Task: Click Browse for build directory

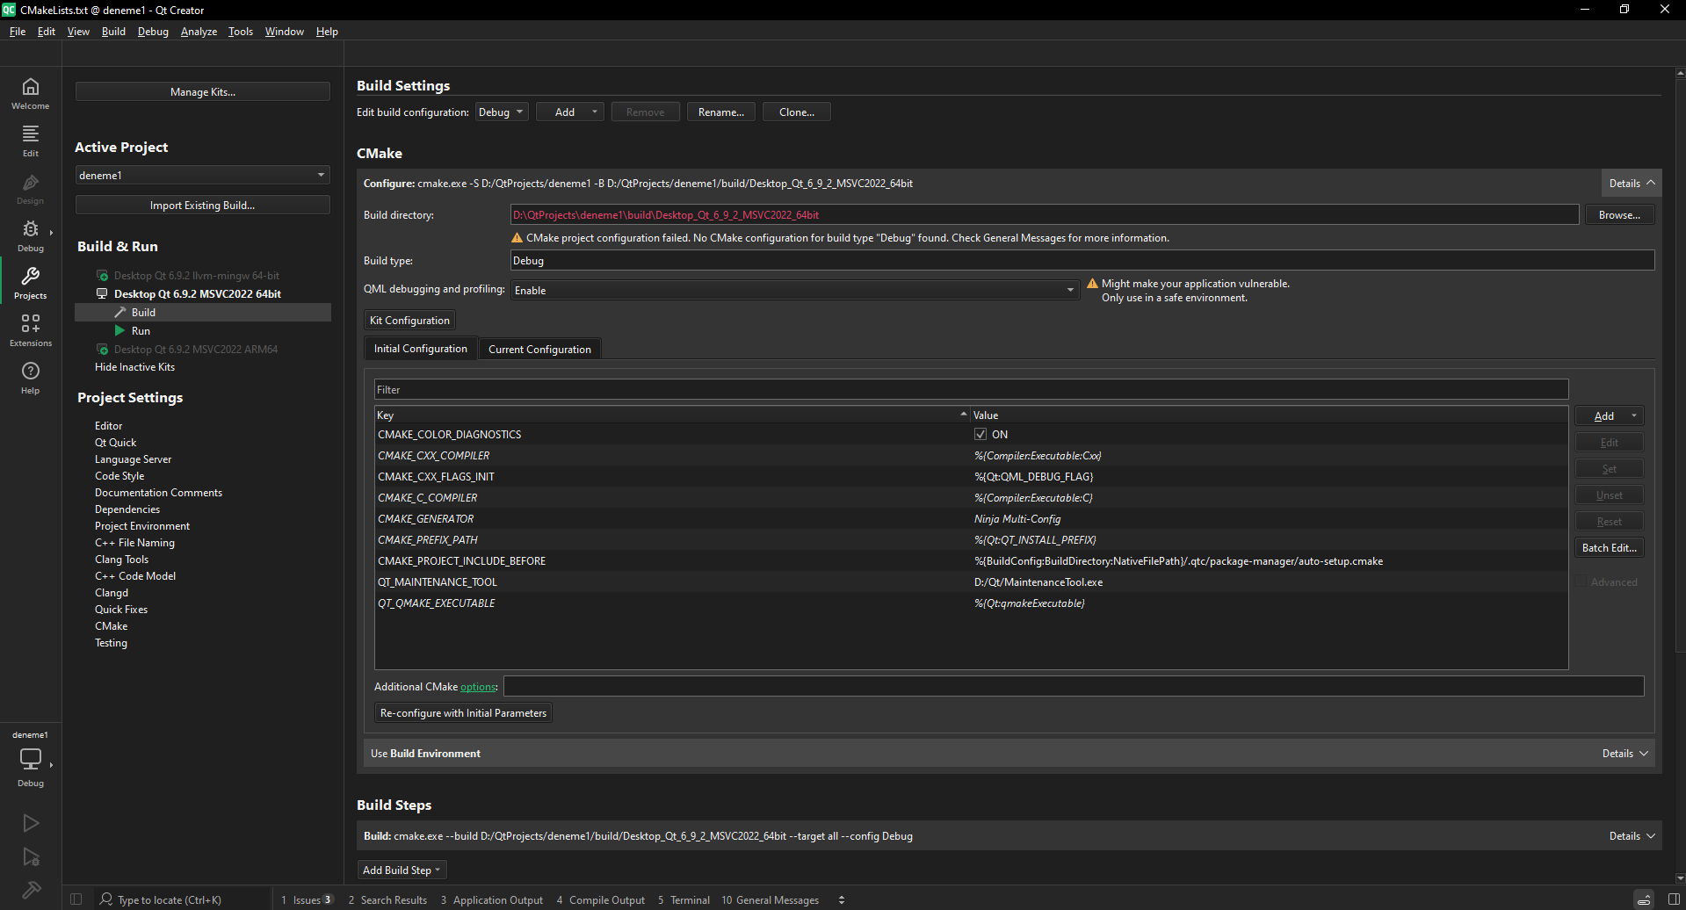Action: point(1619,215)
